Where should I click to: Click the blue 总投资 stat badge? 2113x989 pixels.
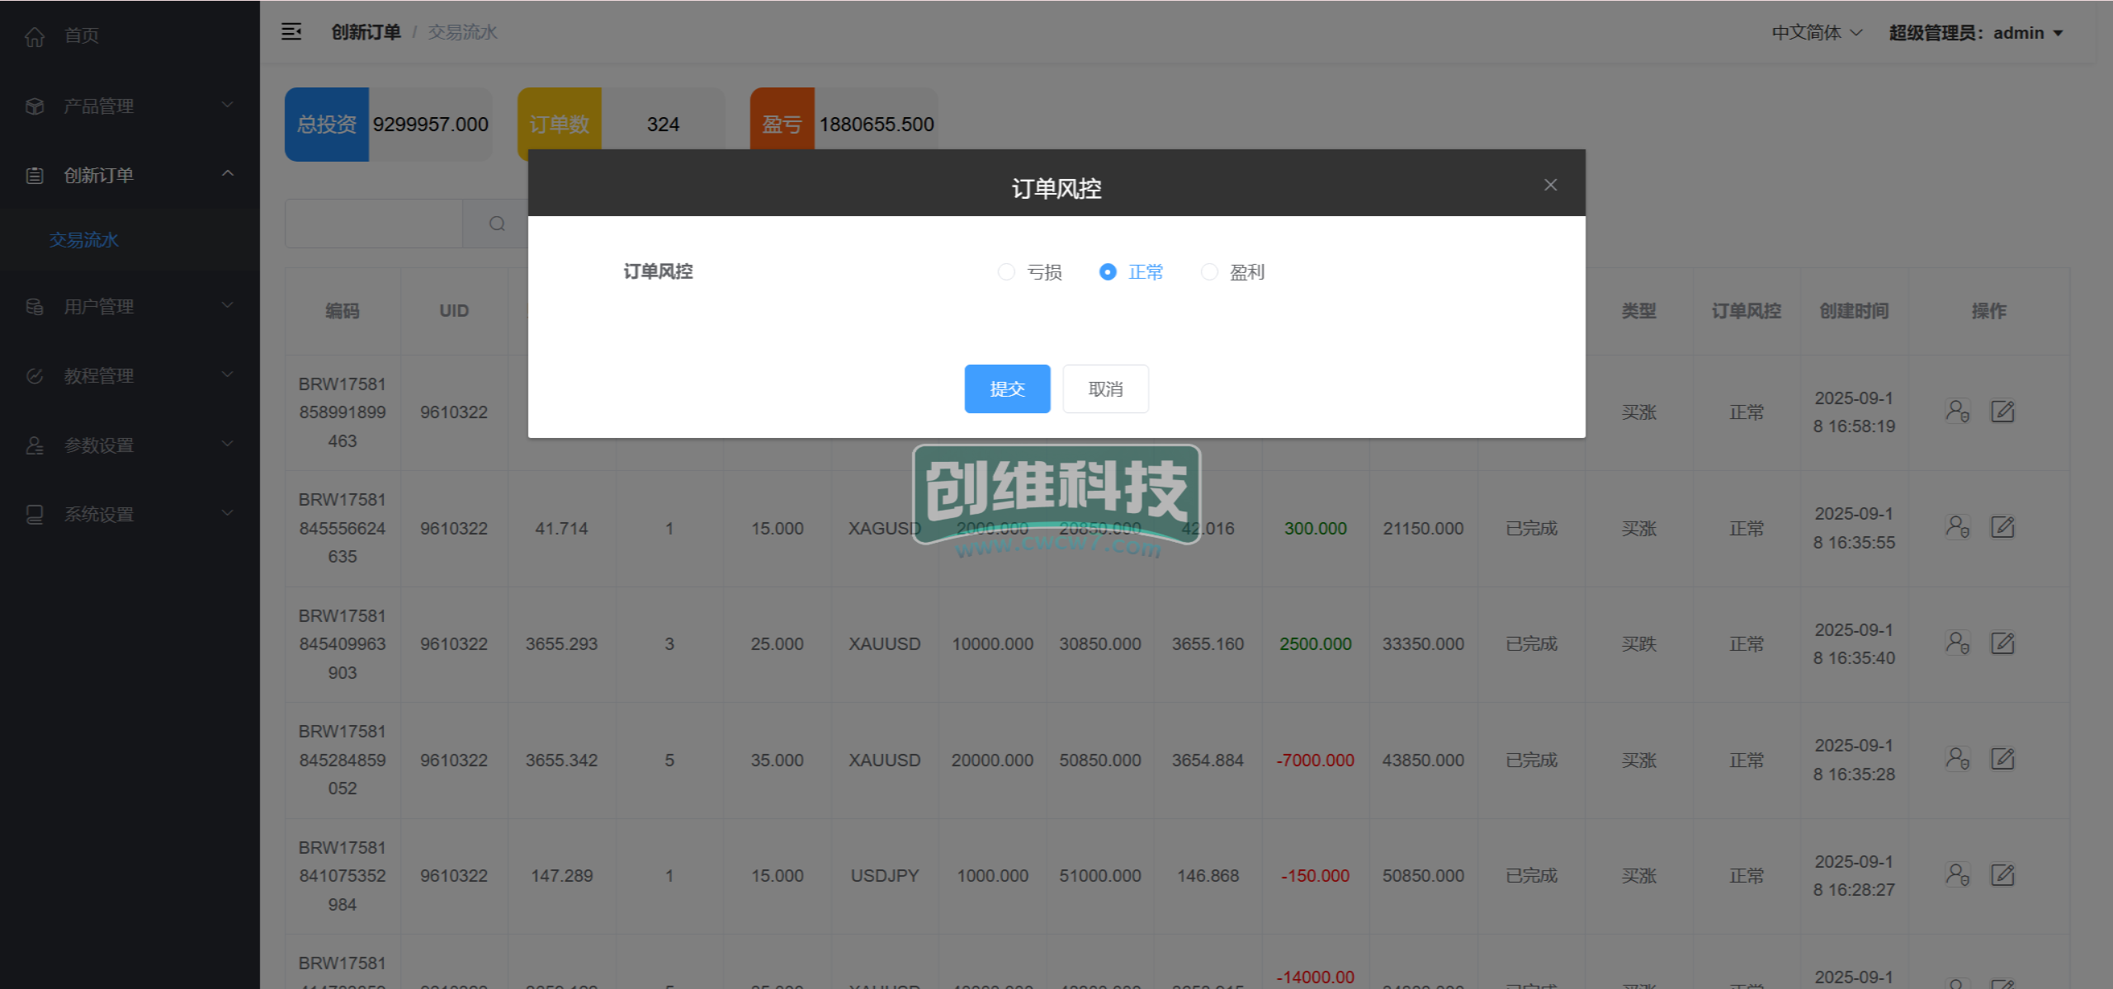tap(327, 125)
